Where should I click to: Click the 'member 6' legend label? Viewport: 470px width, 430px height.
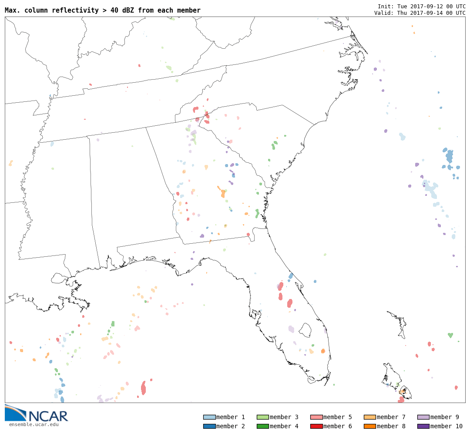338,426
